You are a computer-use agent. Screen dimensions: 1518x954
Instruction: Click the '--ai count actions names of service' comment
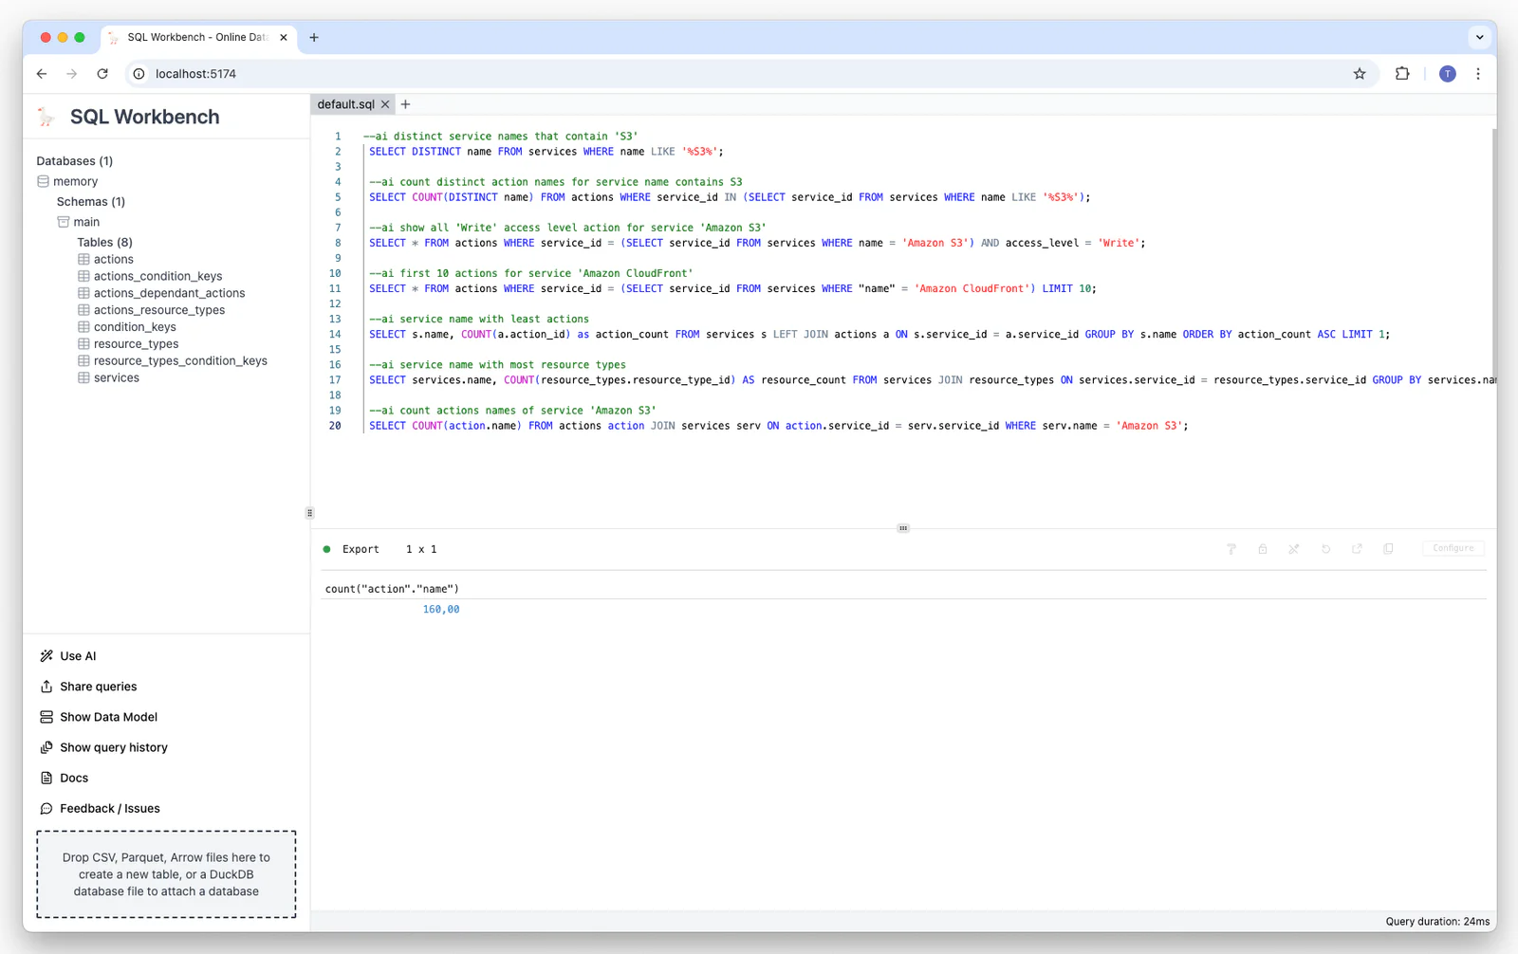512,411
